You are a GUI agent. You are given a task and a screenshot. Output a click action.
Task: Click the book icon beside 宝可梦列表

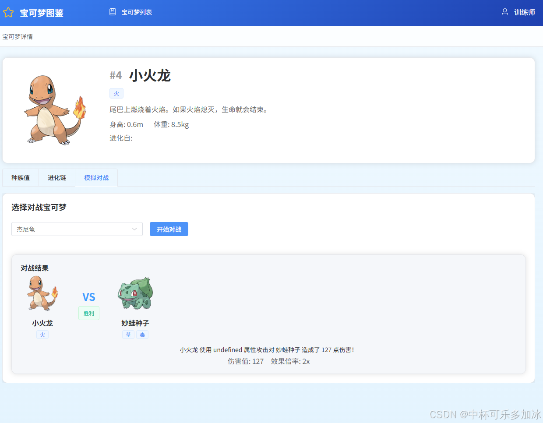click(x=113, y=12)
